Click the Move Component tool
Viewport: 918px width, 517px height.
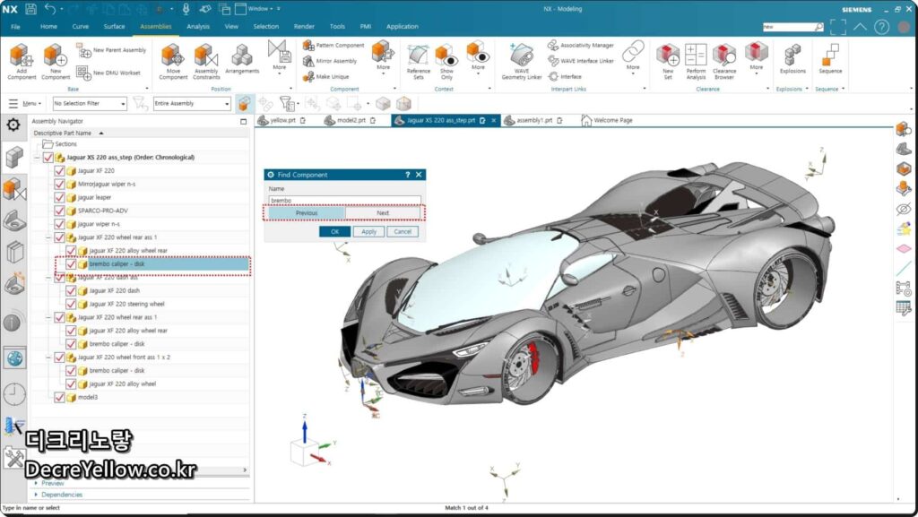pos(173,61)
